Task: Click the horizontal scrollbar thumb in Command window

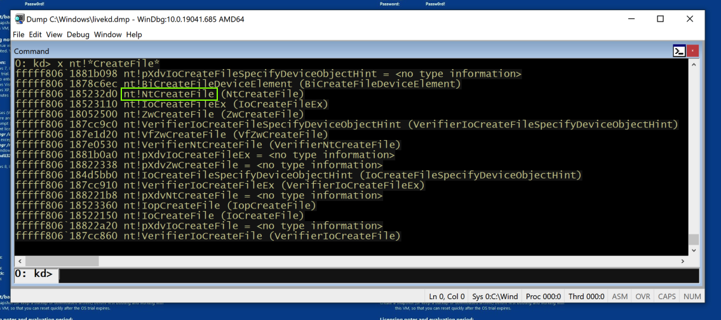Action: [62, 261]
